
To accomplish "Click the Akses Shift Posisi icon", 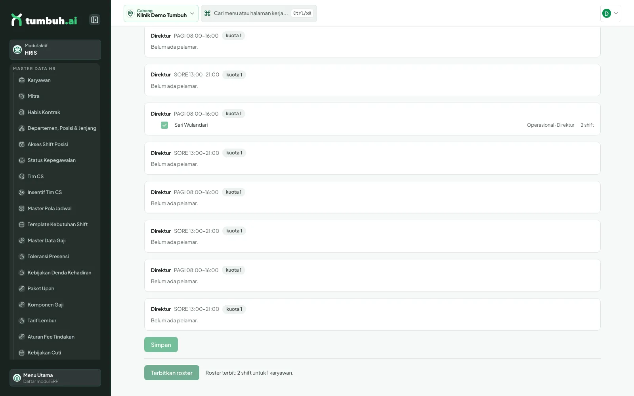I will (x=22, y=145).
